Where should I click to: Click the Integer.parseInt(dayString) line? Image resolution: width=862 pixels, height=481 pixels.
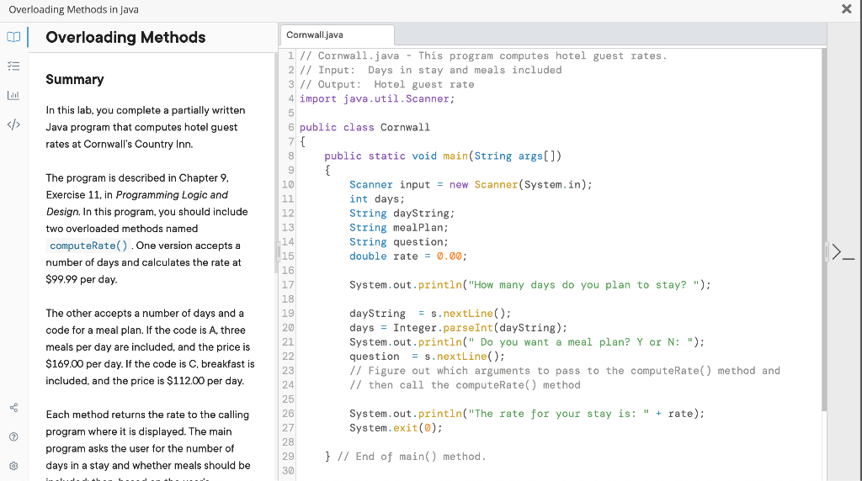pos(459,328)
